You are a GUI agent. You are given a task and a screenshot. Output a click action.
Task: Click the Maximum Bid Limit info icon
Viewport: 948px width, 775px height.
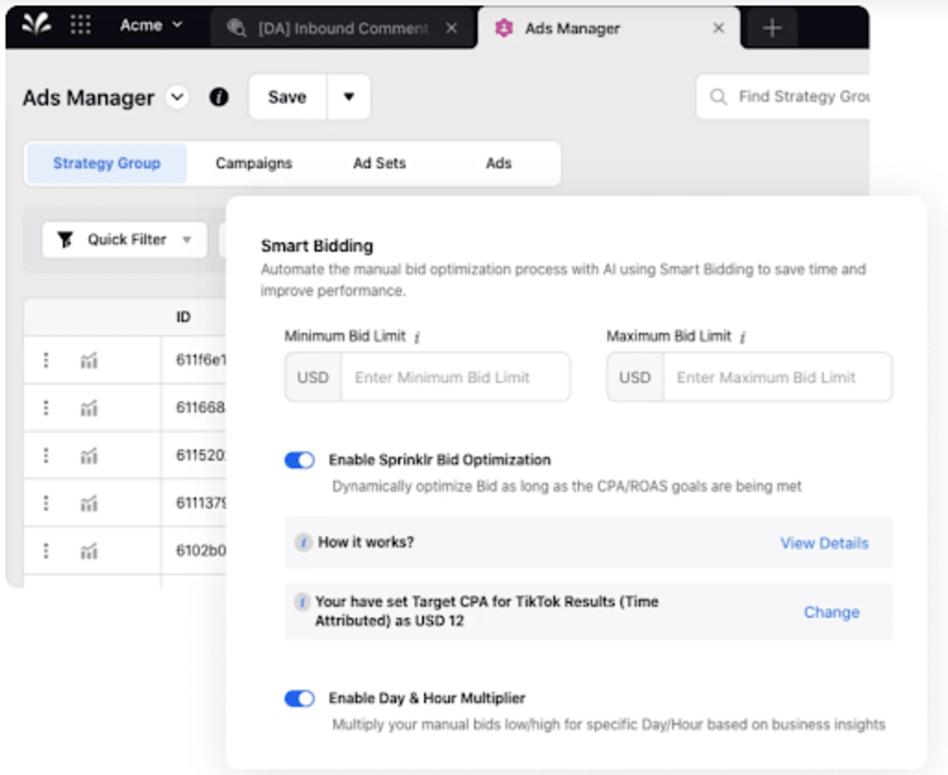(x=743, y=337)
